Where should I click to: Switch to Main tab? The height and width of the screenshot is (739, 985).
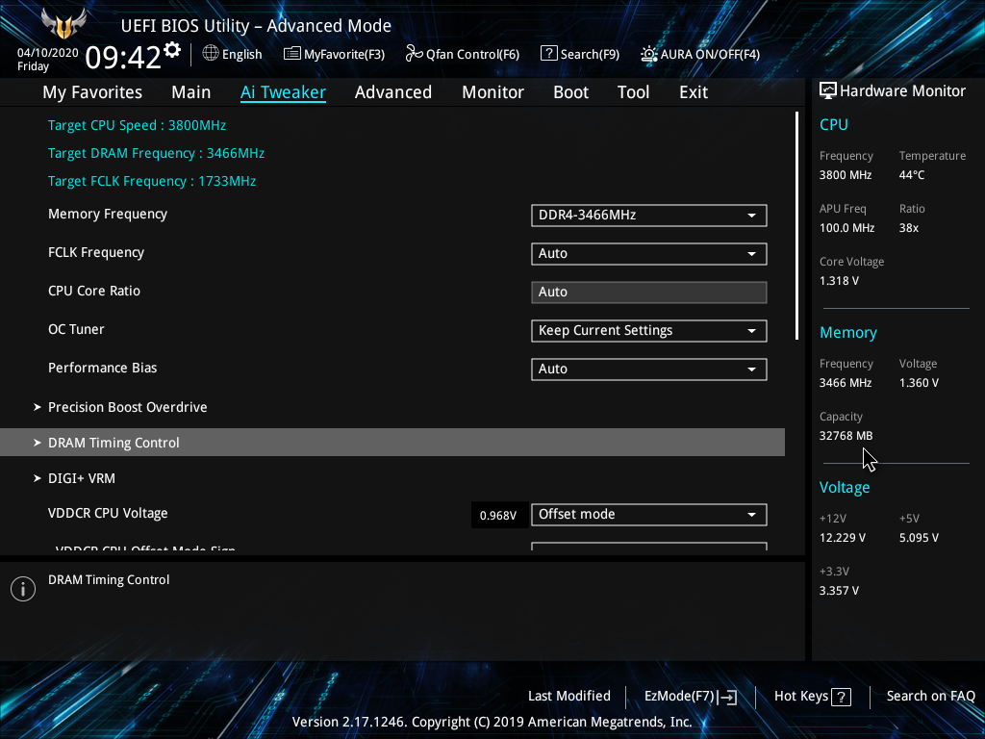pyautogui.click(x=191, y=92)
